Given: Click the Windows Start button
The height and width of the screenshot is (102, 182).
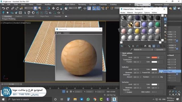Looking at the screenshot, I should click(x=3, y=99).
